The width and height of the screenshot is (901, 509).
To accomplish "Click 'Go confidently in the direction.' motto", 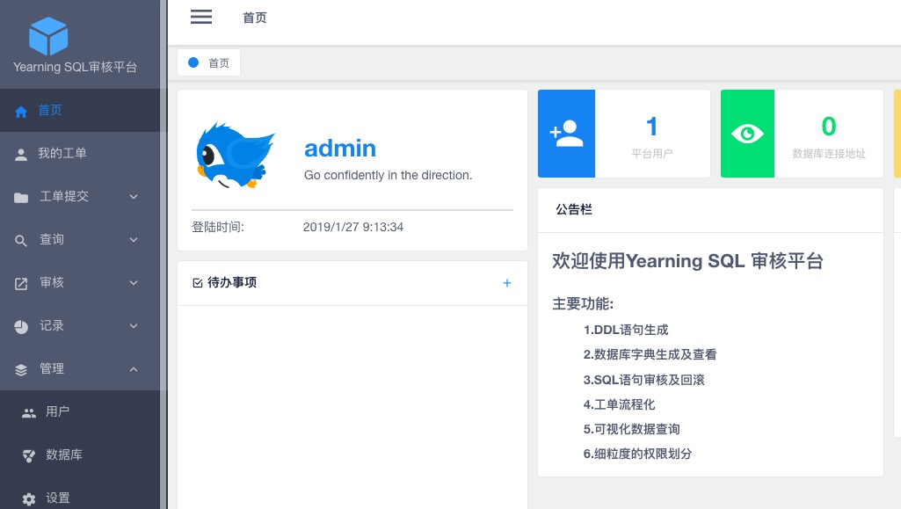I will tap(388, 175).
